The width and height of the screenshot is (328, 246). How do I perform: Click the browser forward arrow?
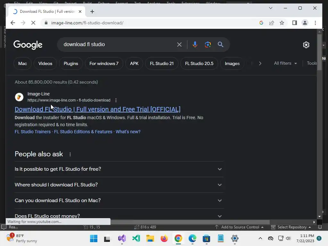[x=23, y=23]
